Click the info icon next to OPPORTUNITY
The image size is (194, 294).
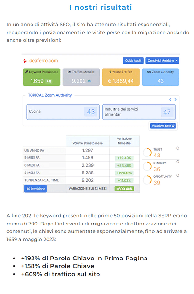click(178, 175)
